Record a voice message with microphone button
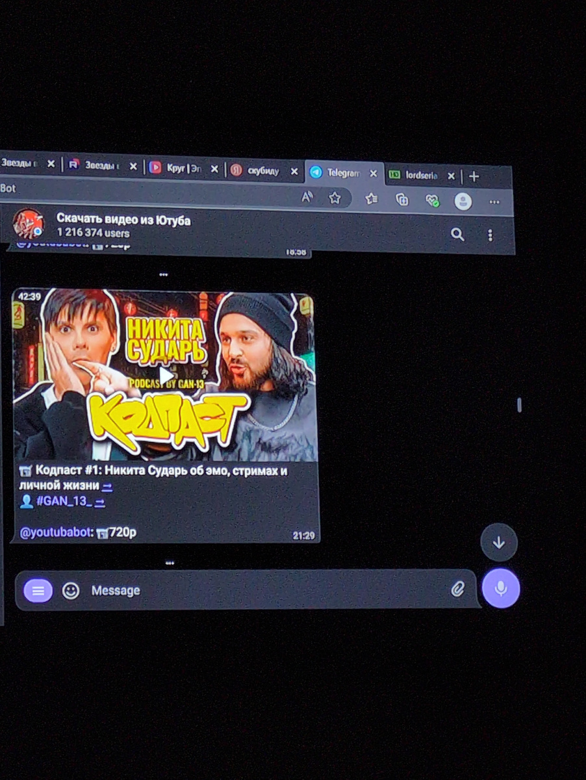This screenshot has width=586, height=780. (501, 588)
